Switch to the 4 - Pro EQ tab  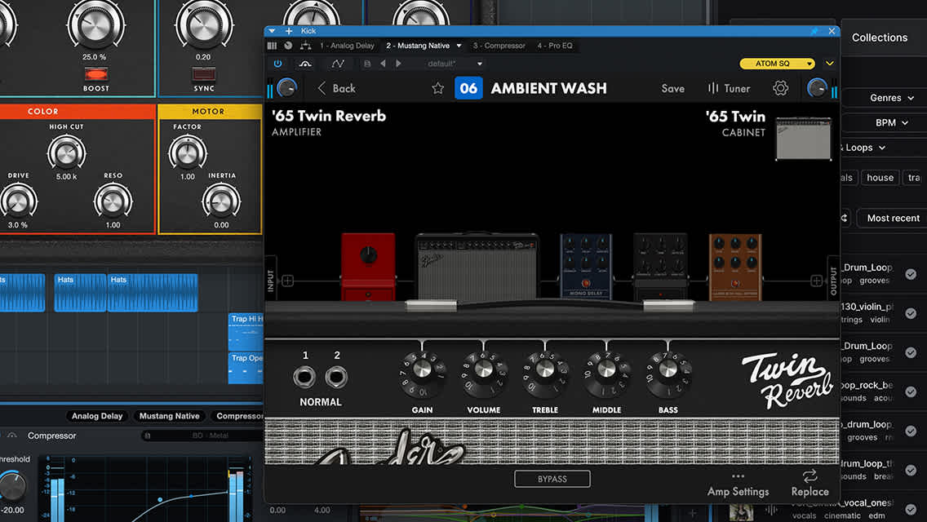pyautogui.click(x=555, y=46)
